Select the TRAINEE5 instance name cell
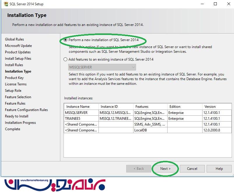Image resolution: width=234 pixels, height=192 pixels. 81,119
